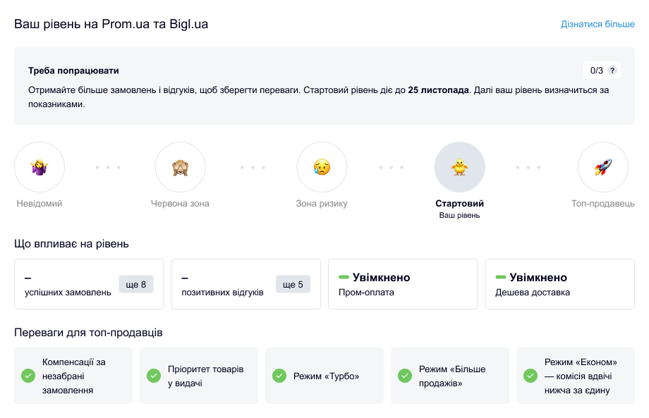Click "Ваш рівень на Prom.ua та Bigl.ua" title

click(x=111, y=24)
